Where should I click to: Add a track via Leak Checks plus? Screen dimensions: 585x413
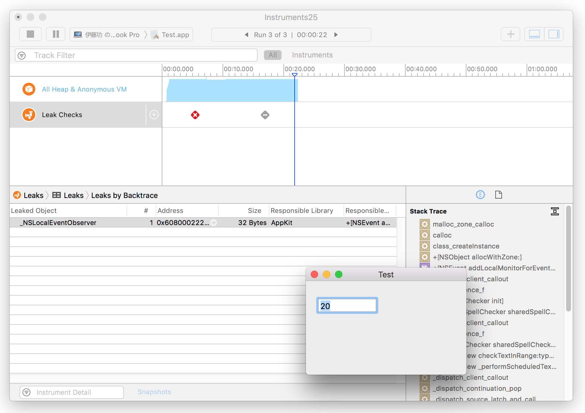(154, 115)
